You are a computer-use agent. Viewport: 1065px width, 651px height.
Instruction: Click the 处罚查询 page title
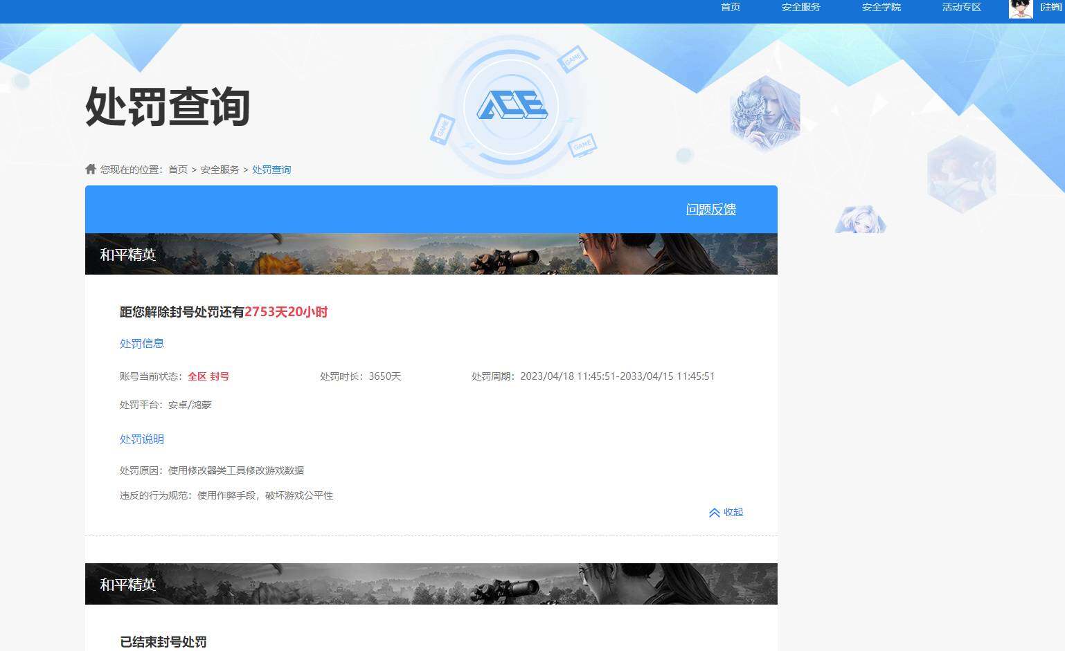pyautogui.click(x=168, y=107)
